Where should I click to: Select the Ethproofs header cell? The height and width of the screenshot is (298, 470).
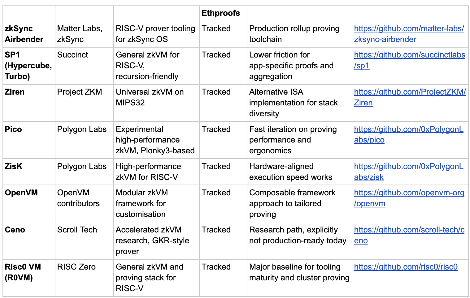point(223,13)
